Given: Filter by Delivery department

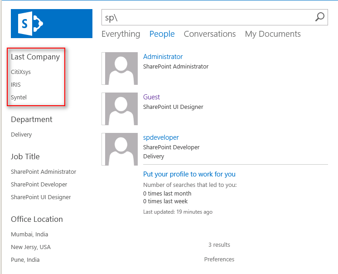Looking at the screenshot, I should click(21, 135).
